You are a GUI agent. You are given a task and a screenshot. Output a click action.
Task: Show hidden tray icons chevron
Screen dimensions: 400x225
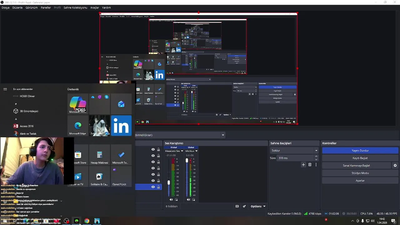click(x=353, y=221)
